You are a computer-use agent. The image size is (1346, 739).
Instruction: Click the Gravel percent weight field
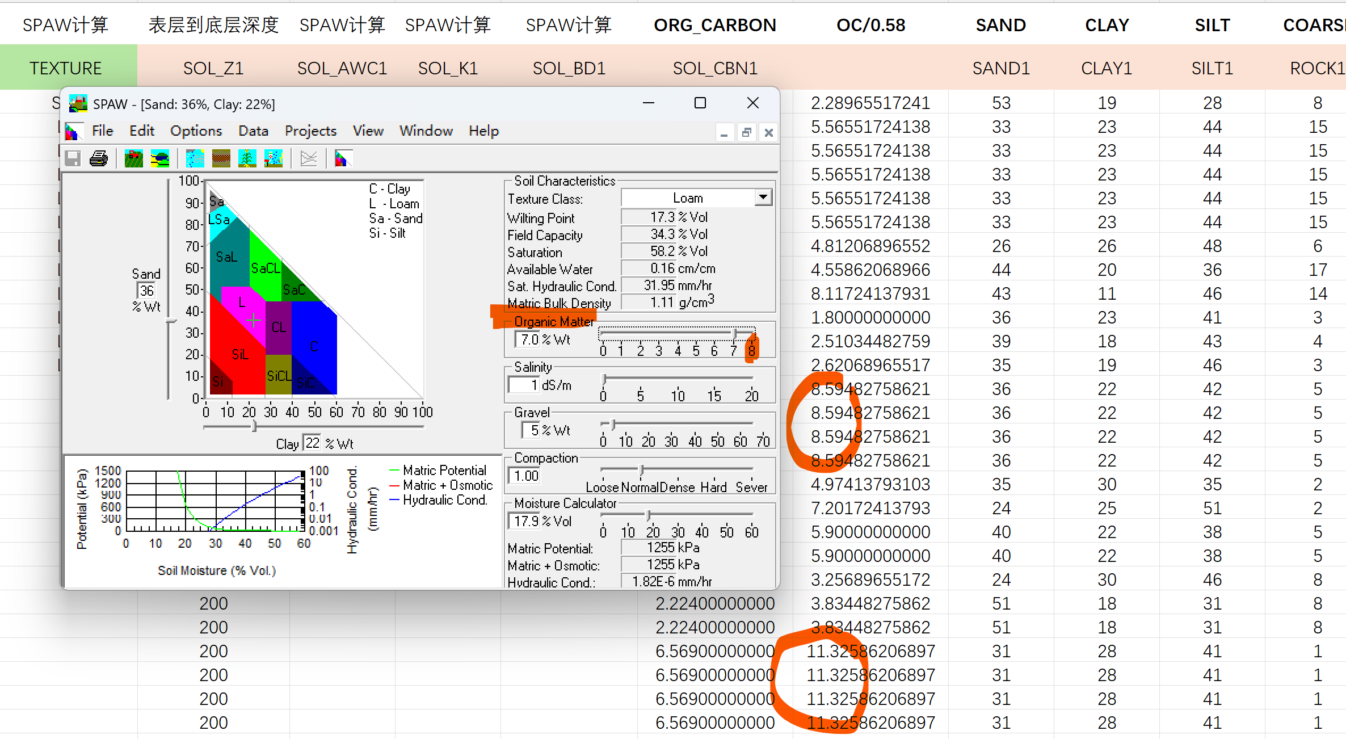pyautogui.click(x=531, y=430)
